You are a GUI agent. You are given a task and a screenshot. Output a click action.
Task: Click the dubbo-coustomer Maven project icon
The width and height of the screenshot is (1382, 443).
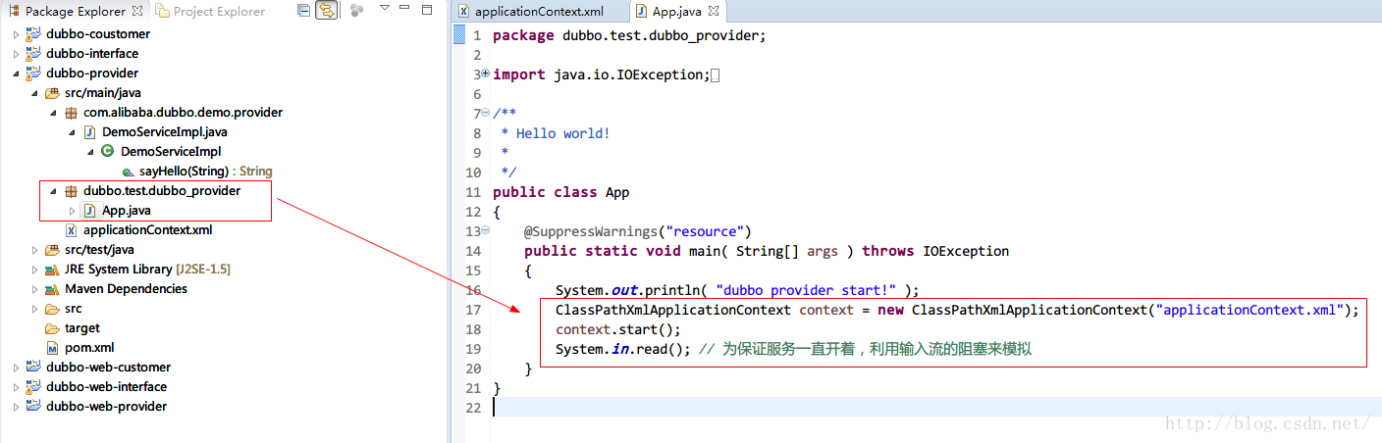33,34
